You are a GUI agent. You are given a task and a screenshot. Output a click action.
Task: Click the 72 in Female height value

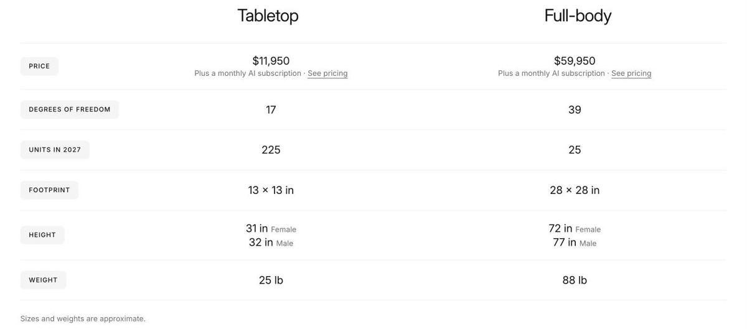coord(575,229)
